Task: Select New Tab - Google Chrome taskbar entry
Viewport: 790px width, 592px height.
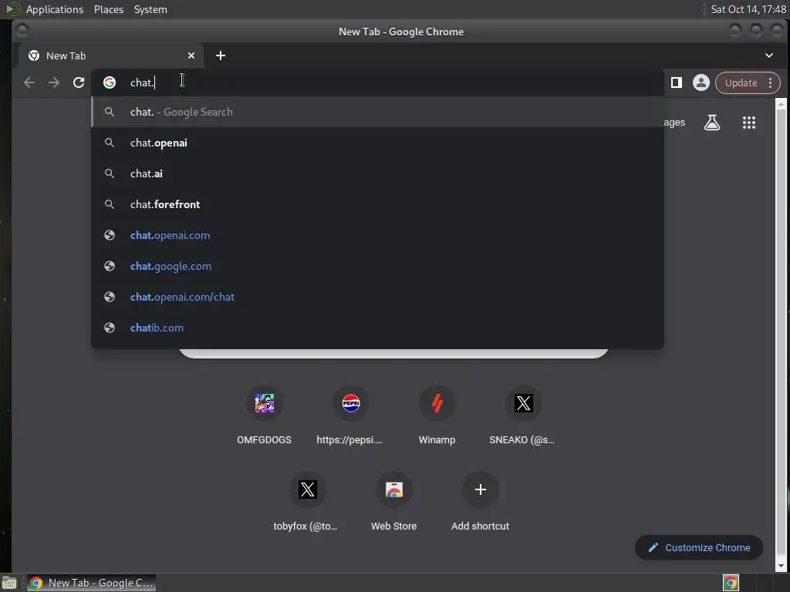Action: tap(92, 583)
